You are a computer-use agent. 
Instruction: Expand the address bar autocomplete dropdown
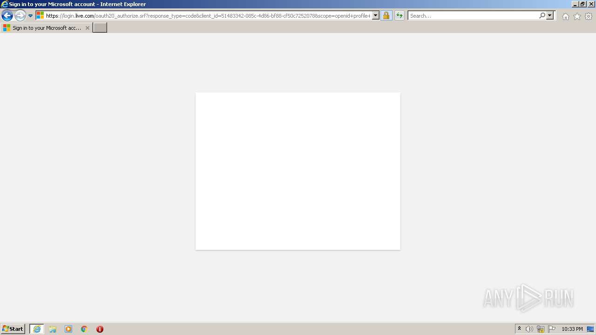pos(376,16)
